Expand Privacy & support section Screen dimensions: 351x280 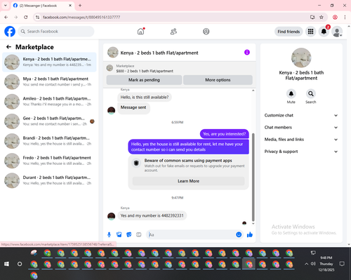tap(301, 152)
